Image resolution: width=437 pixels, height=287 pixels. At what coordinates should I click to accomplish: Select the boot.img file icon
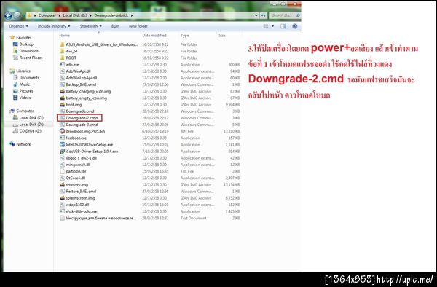(62, 104)
